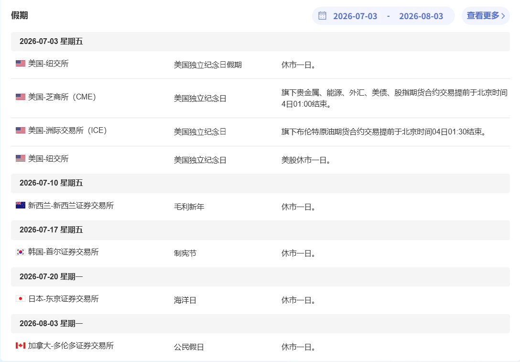Screen dimensions: 520x362
Task: Click US flag beside 美国-纽交所 美股休市一日 row
Action: tap(21, 158)
